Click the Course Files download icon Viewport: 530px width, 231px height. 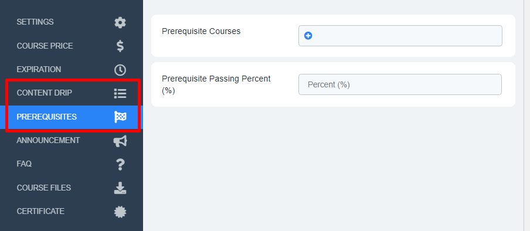pyautogui.click(x=120, y=188)
